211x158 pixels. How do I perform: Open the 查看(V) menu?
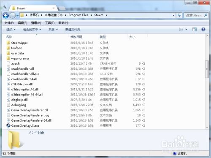click(36, 23)
